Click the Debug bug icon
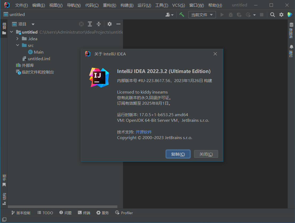Viewport: 295px width, 223px height. pos(230,15)
